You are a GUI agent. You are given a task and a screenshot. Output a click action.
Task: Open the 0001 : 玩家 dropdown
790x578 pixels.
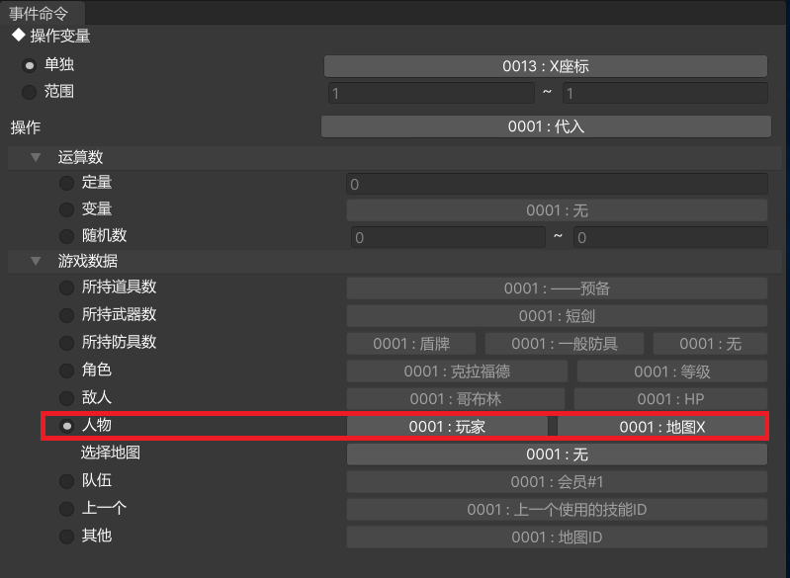[447, 427]
